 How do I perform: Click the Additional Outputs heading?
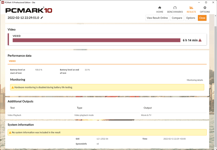(x=20, y=101)
